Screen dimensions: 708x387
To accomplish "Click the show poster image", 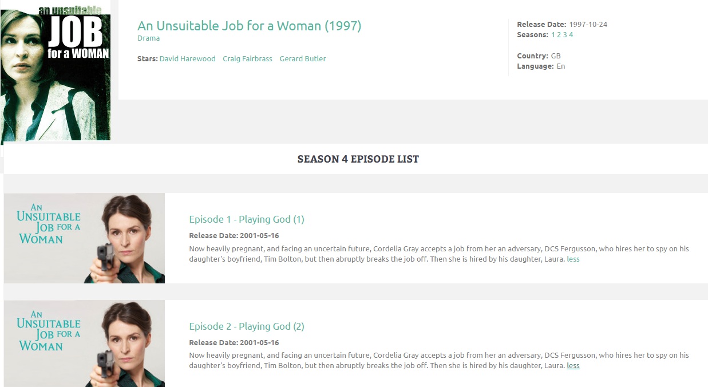I will coord(56,72).
